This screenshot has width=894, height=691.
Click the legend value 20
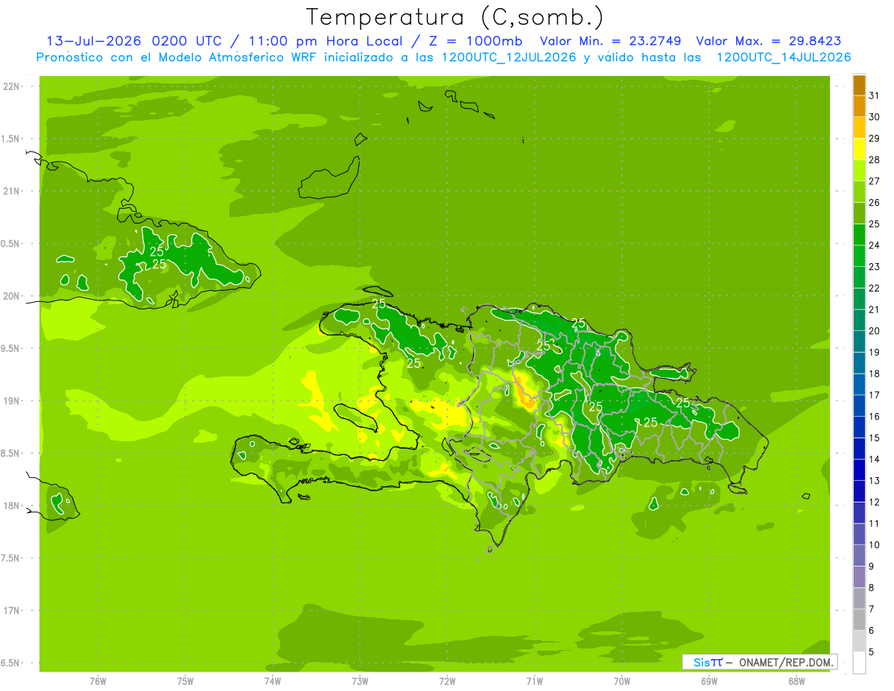click(874, 331)
